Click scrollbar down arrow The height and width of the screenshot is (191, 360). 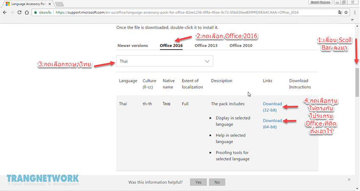tap(357, 188)
